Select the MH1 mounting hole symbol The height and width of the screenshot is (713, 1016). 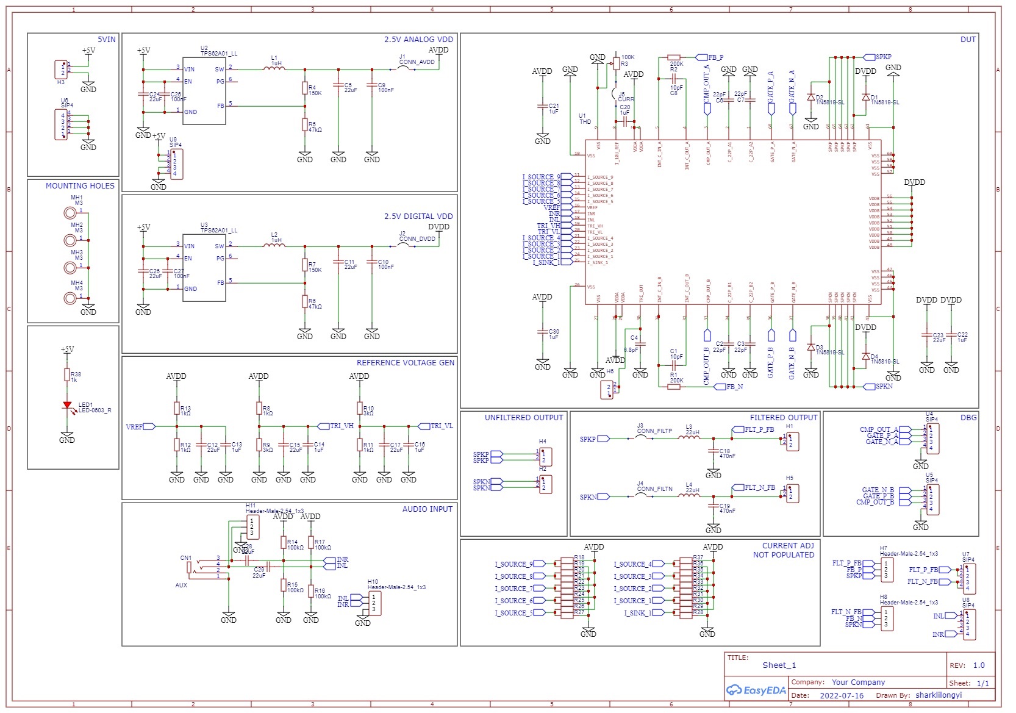(x=71, y=212)
